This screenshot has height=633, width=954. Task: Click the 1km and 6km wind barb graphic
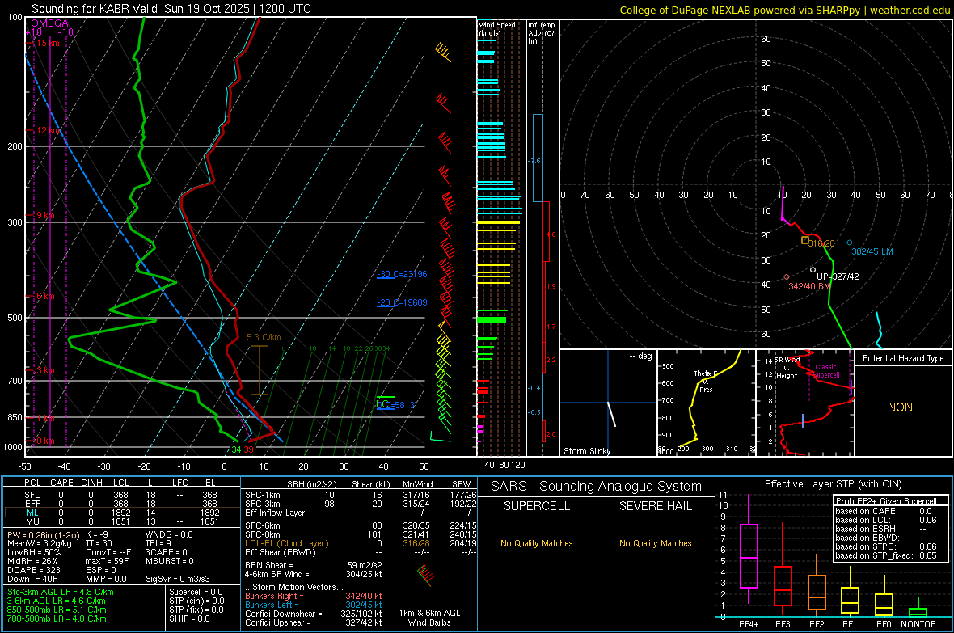tap(425, 575)
